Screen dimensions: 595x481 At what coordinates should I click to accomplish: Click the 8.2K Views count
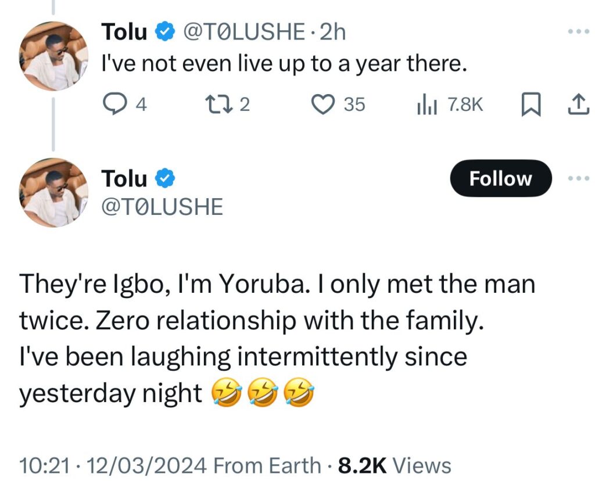pyautogui.click(x=395, y=465)
